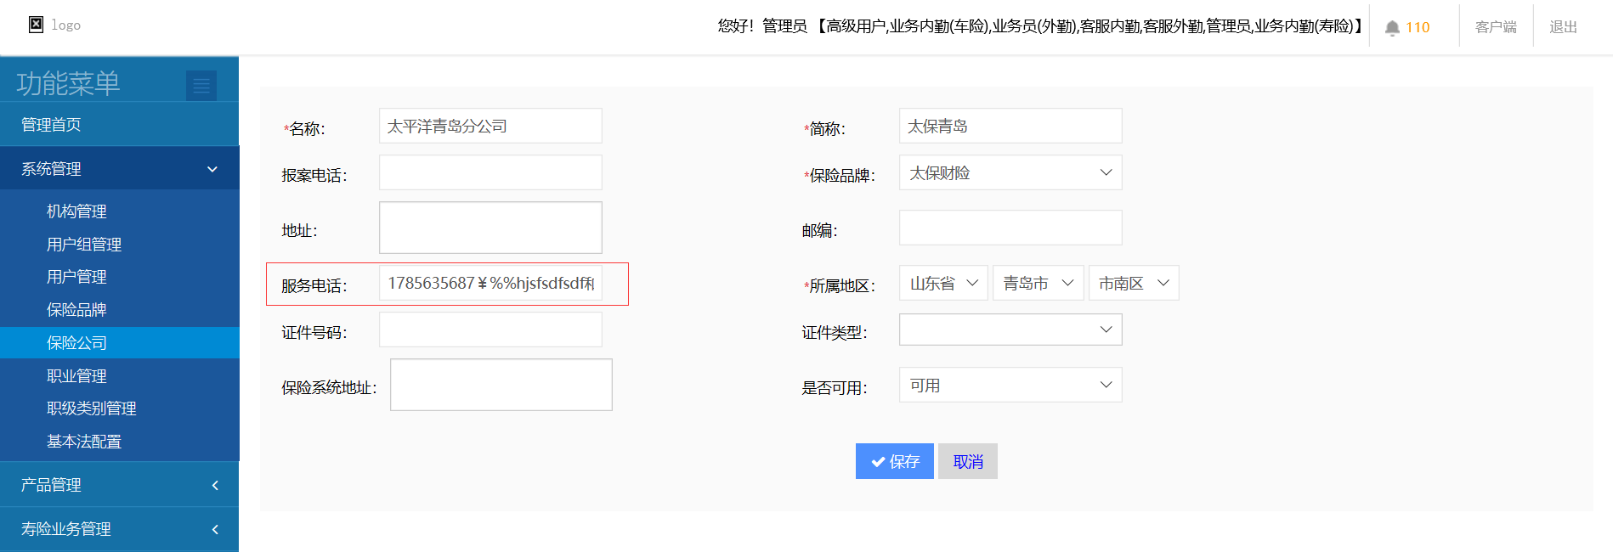The image size is (1613, 552).
Task: Open the empty 证件类型 dropdown
Action: pyautogui.click(x=1010, y=330)
